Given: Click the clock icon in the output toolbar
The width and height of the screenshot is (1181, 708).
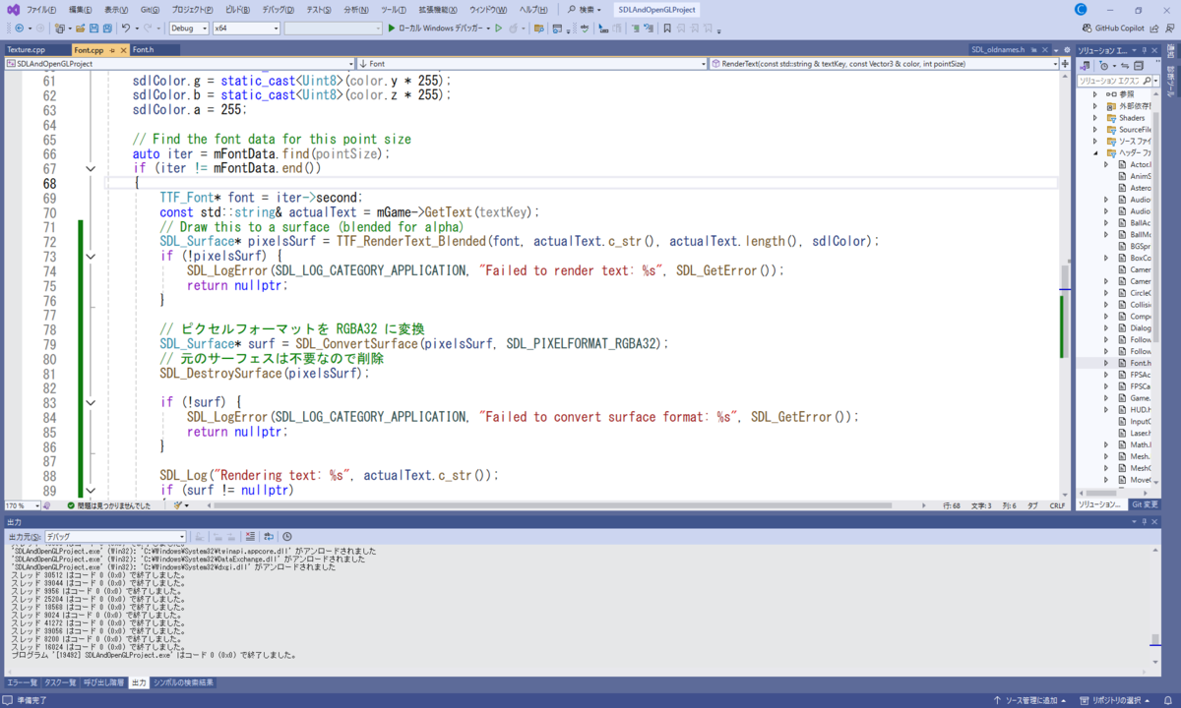Looking at the screenshot, I should 287,537.
